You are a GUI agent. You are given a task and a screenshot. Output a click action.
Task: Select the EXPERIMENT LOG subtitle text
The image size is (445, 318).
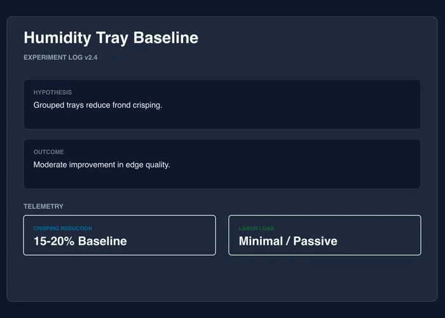tap(53, 57)
